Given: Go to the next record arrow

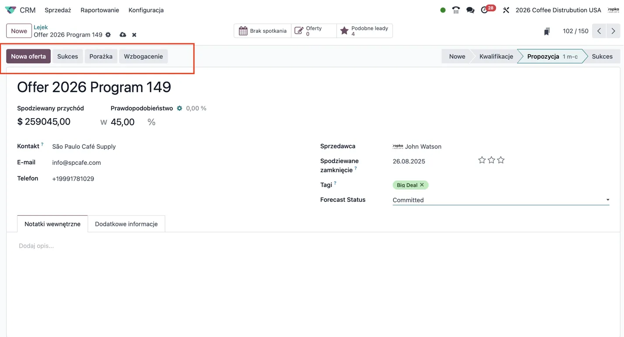Looking at the screenshot, I should (613, 31).
